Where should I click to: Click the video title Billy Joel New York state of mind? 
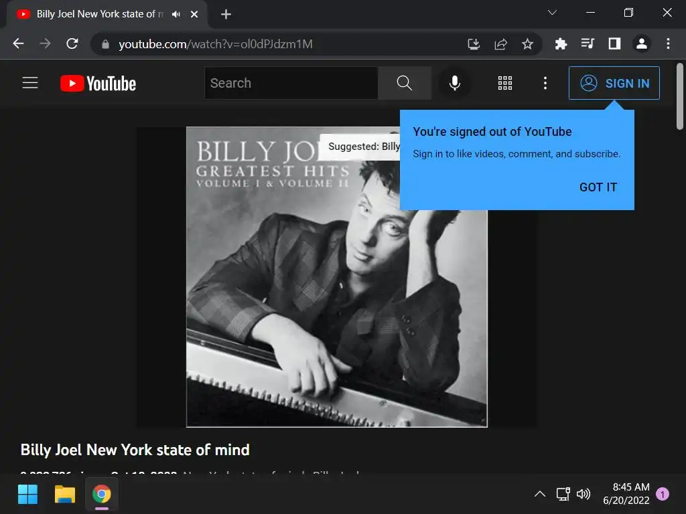coord(135,450)
